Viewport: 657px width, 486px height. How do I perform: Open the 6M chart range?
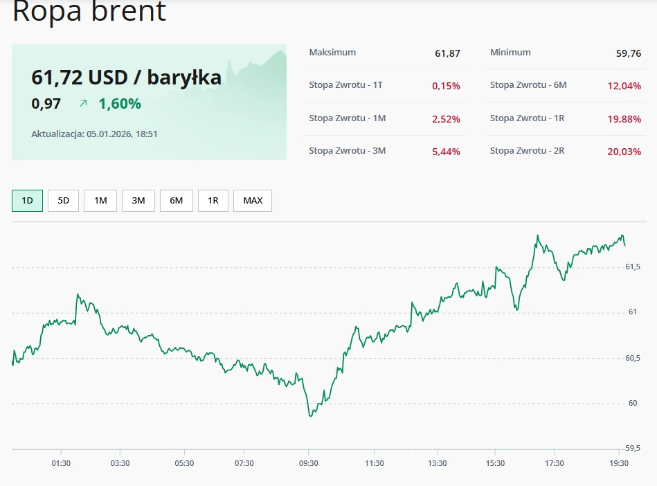click(x=176, y=200)
